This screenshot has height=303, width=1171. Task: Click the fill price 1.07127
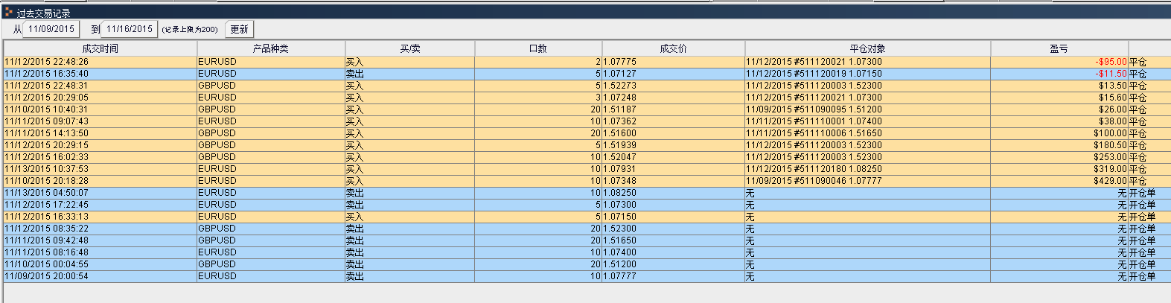619,74
